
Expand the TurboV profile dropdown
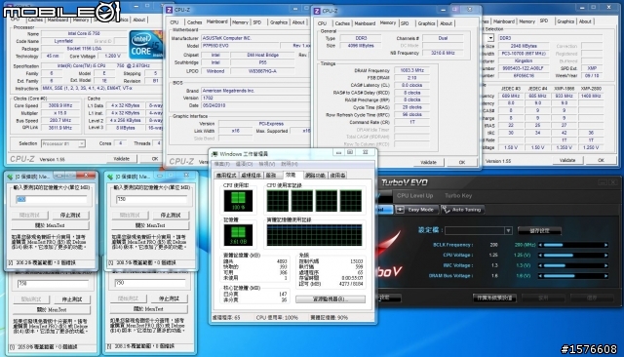[x=508, y=230]
